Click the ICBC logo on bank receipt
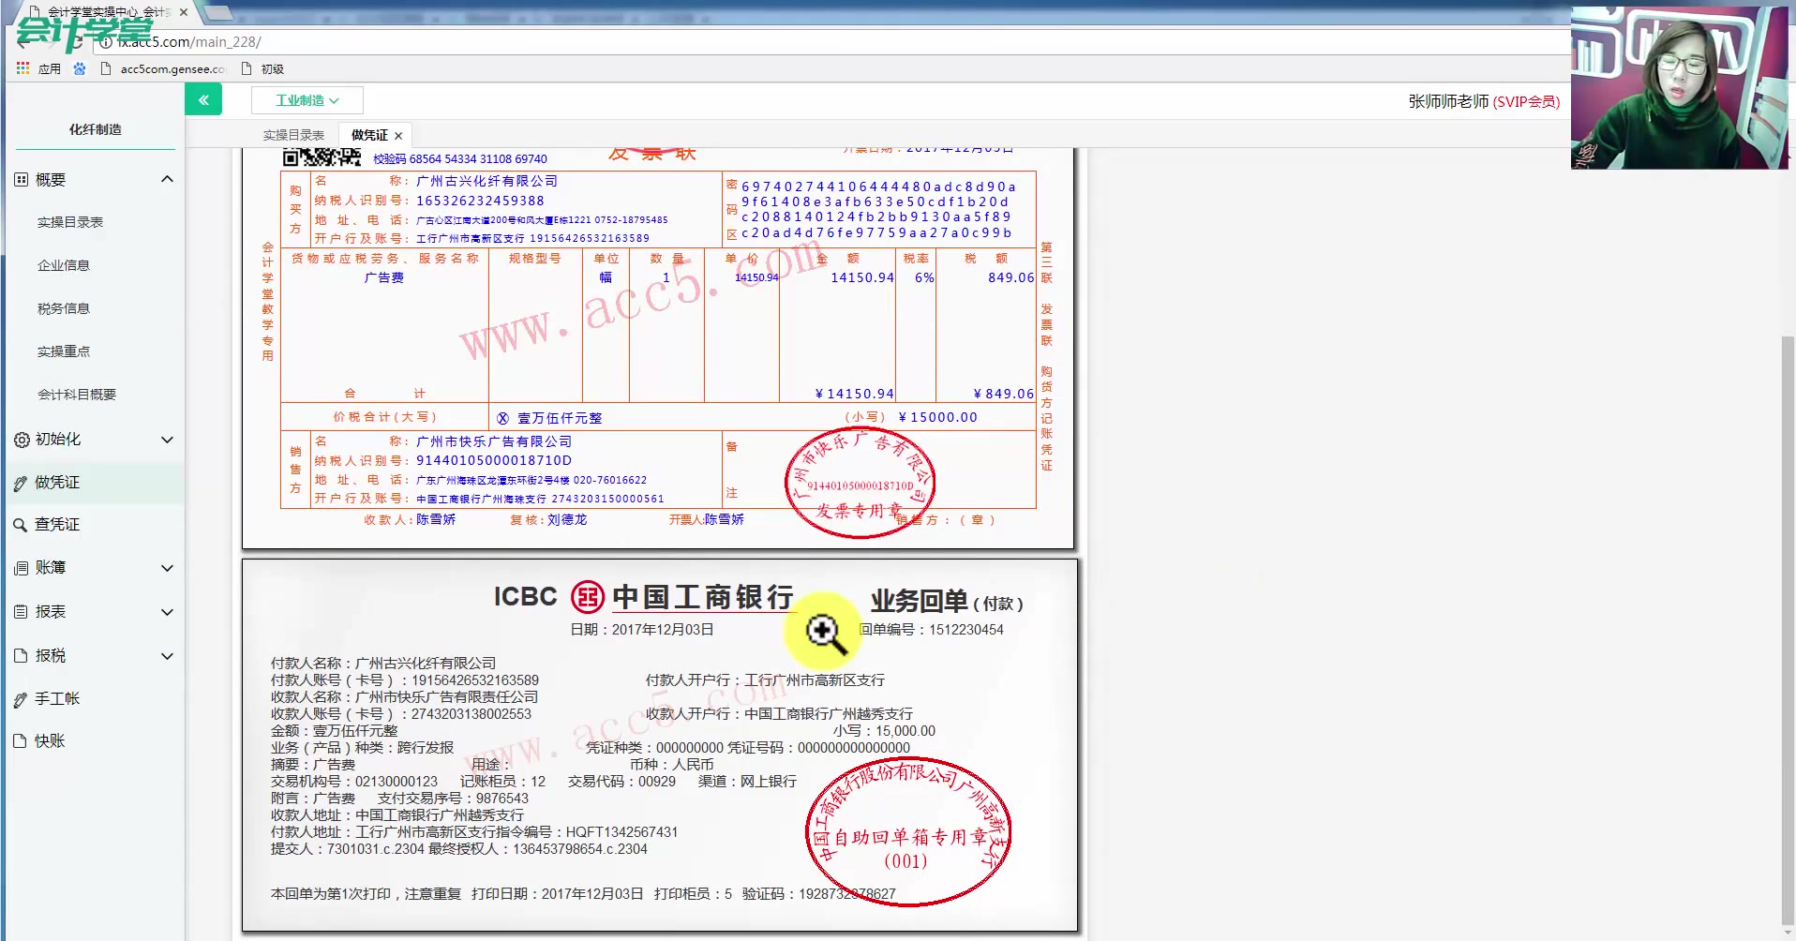1796x941 pixels. pos(587,597)
